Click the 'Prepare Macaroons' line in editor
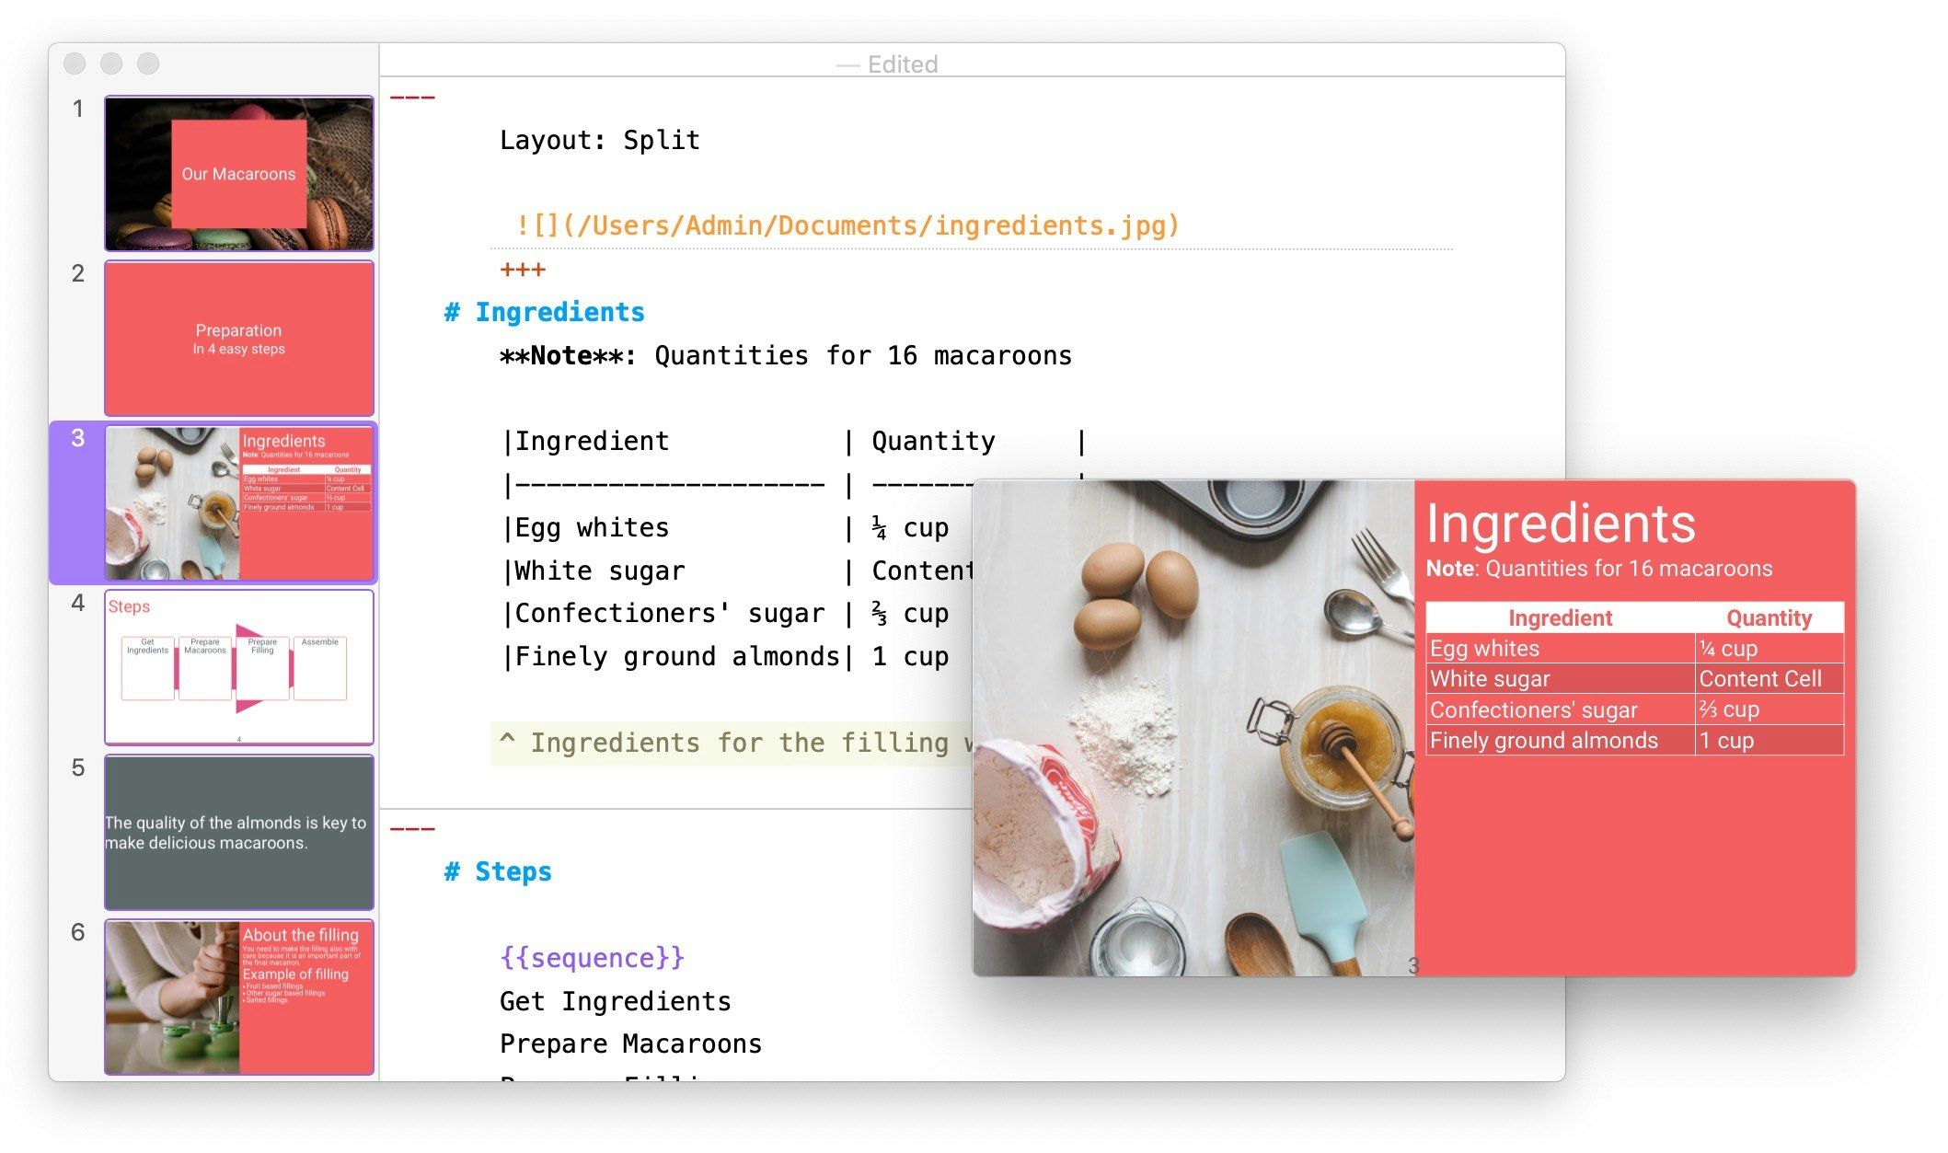Viewport: 1948px width, 1153px height. click(x=629, y=1043)
